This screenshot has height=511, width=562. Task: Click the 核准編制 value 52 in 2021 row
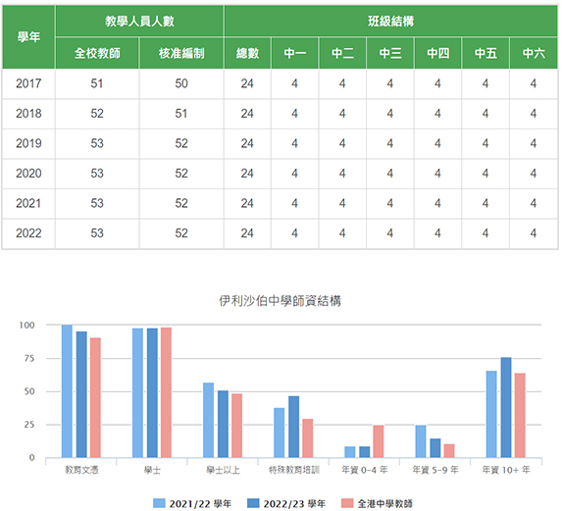[x=181, y=203]
